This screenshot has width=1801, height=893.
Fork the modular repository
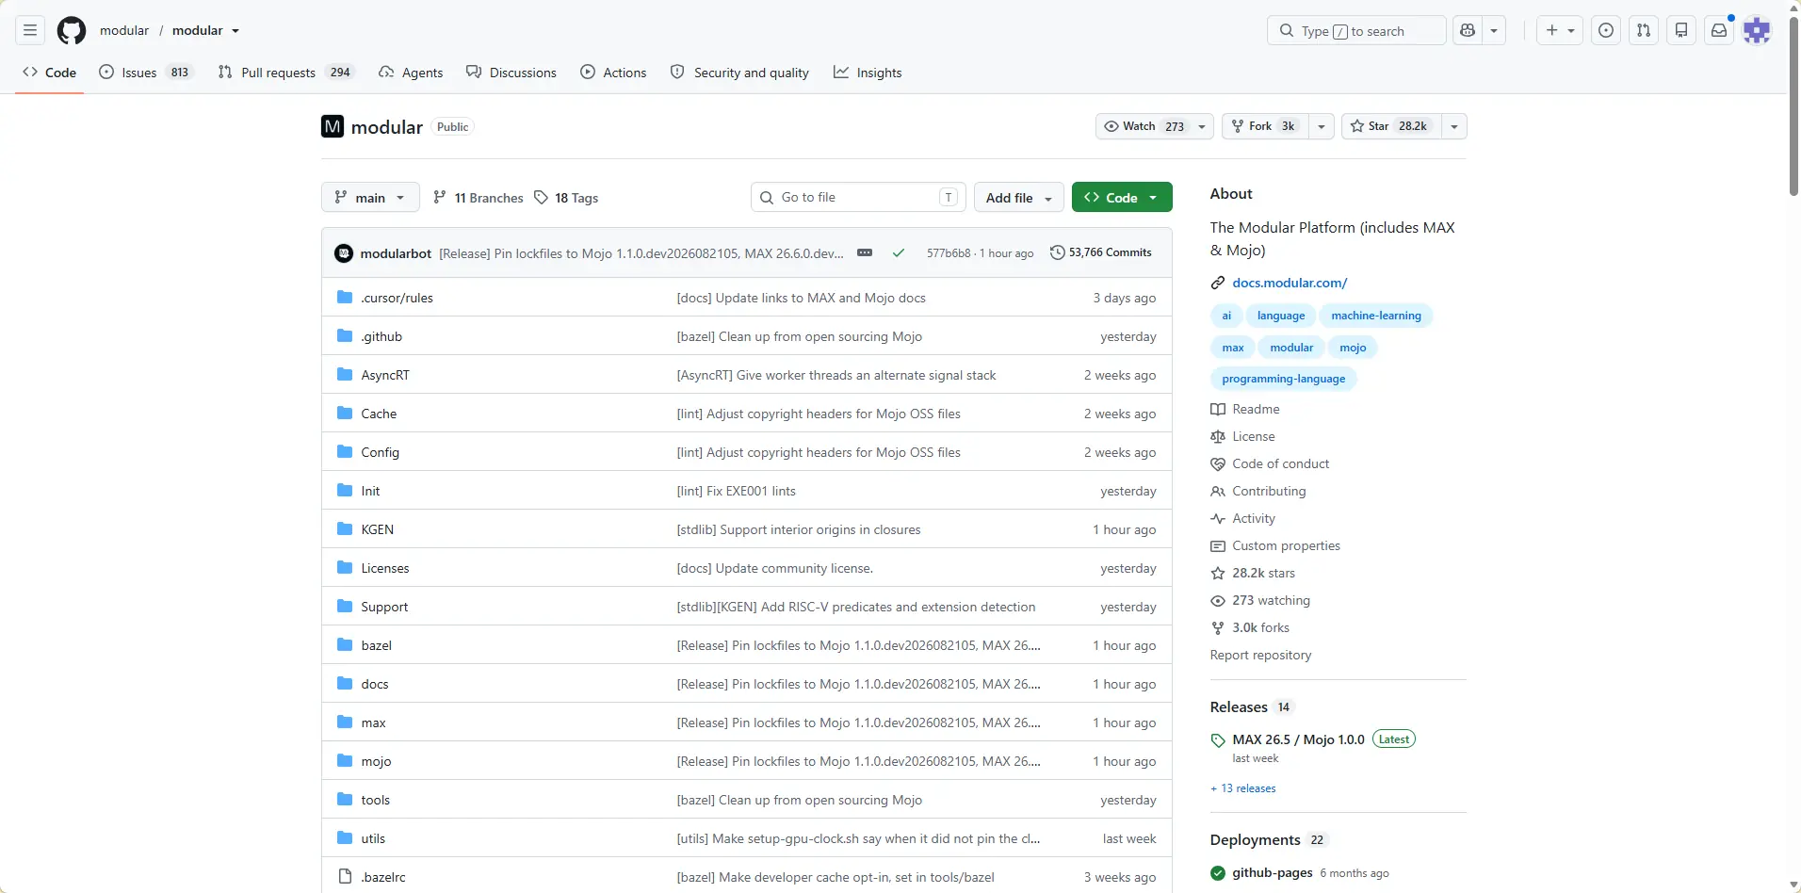tap(1265, 126)
